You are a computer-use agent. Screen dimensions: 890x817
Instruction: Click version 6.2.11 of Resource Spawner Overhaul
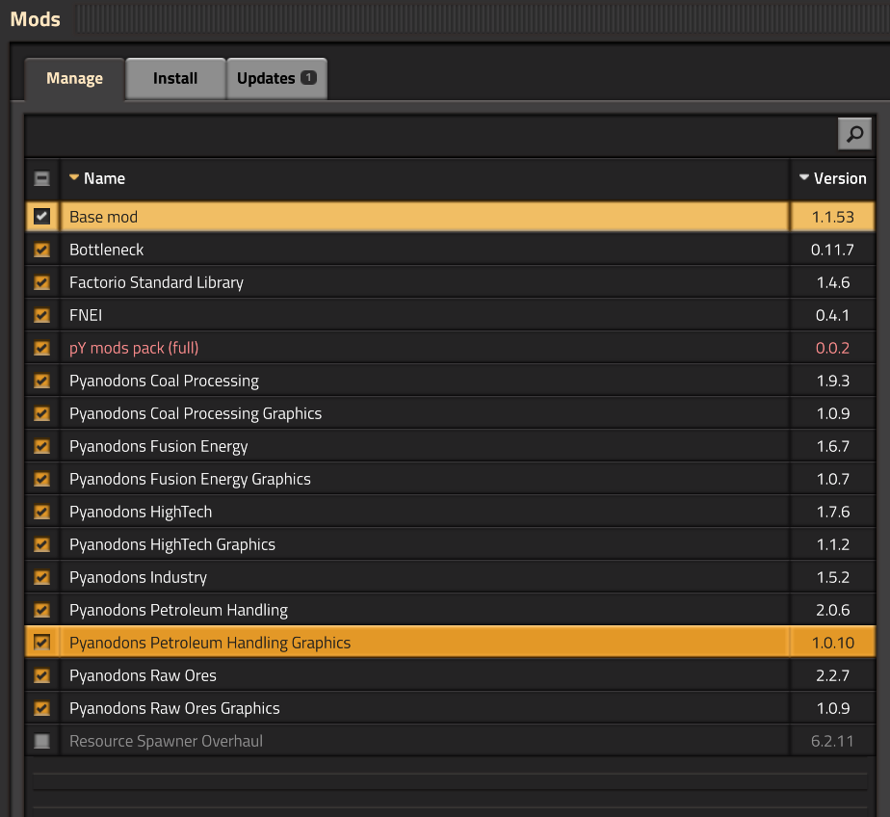point(832,741)
